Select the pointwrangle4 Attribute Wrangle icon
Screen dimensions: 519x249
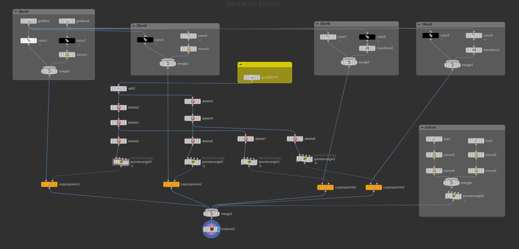[121, 162]
